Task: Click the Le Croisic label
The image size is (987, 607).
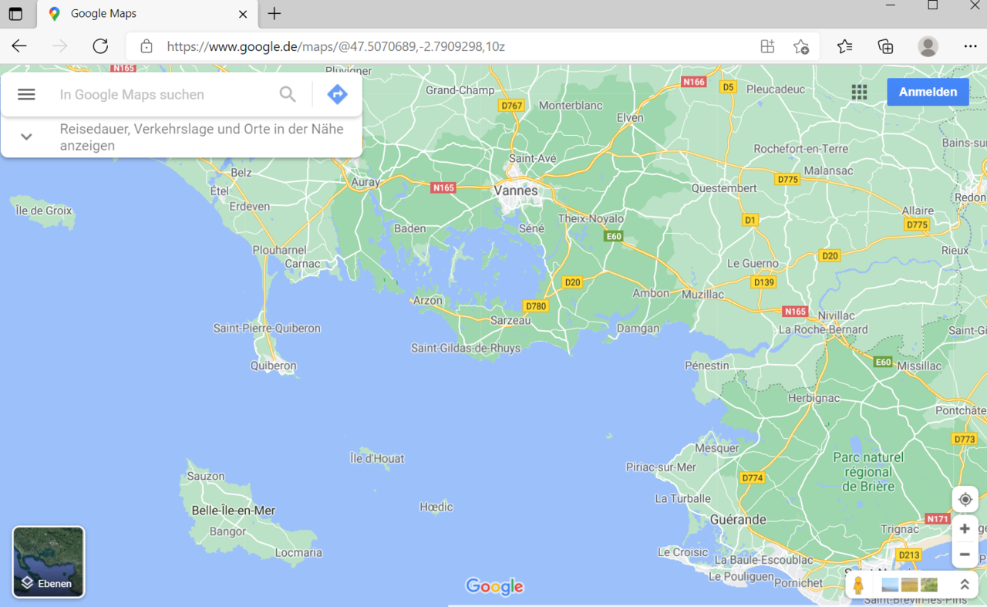Action: tap(682, 552)
